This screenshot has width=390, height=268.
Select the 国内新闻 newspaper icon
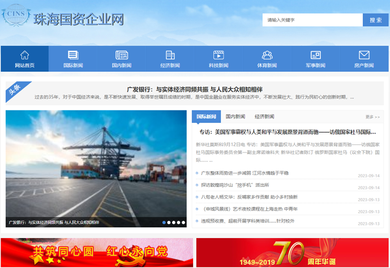(121, 55)
